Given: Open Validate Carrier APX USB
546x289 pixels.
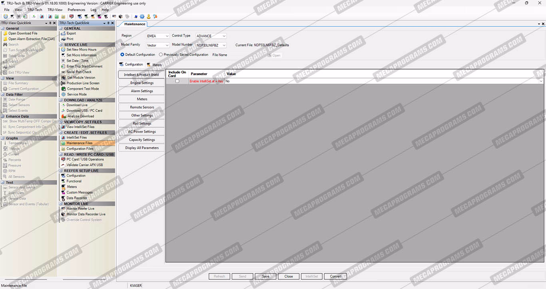Looking at the screenshot, I should [84, 165].
